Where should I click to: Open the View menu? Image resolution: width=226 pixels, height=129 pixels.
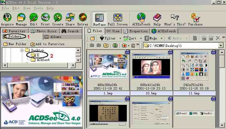(27, 8)
